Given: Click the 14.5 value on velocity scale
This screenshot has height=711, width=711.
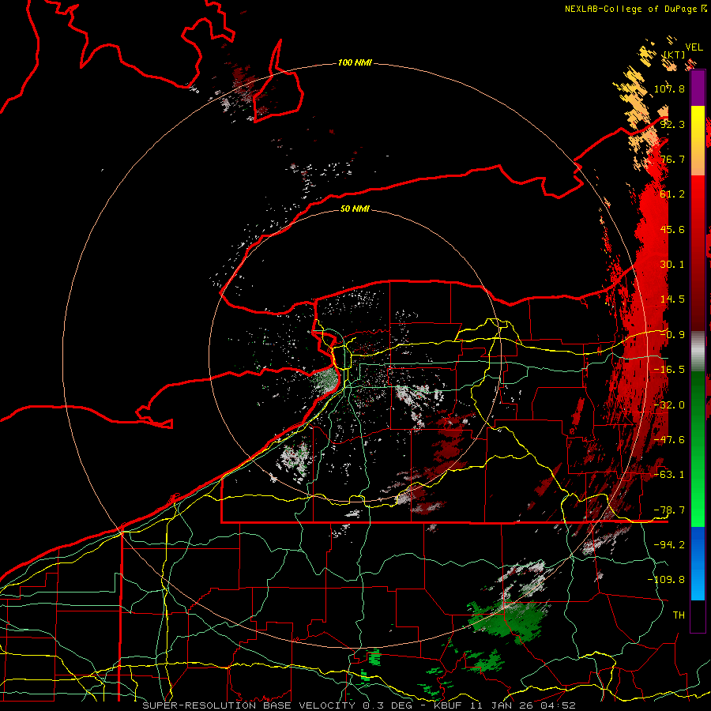Looking at the screenshot, I should pyautogui.click(x=672, y=299).
